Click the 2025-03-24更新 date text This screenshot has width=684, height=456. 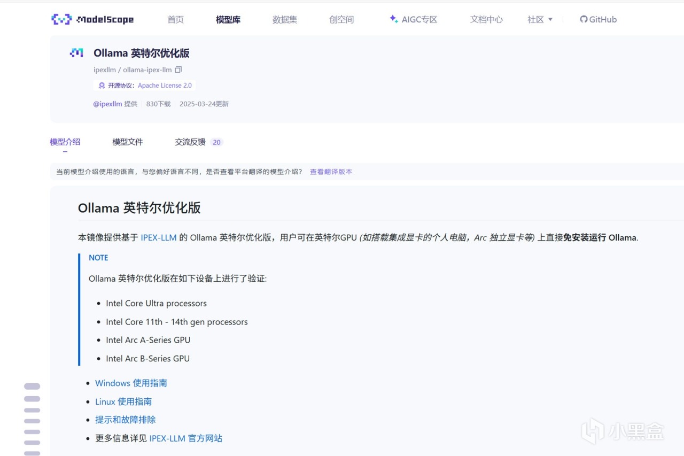pyautogui.click(x=204, y=104)
